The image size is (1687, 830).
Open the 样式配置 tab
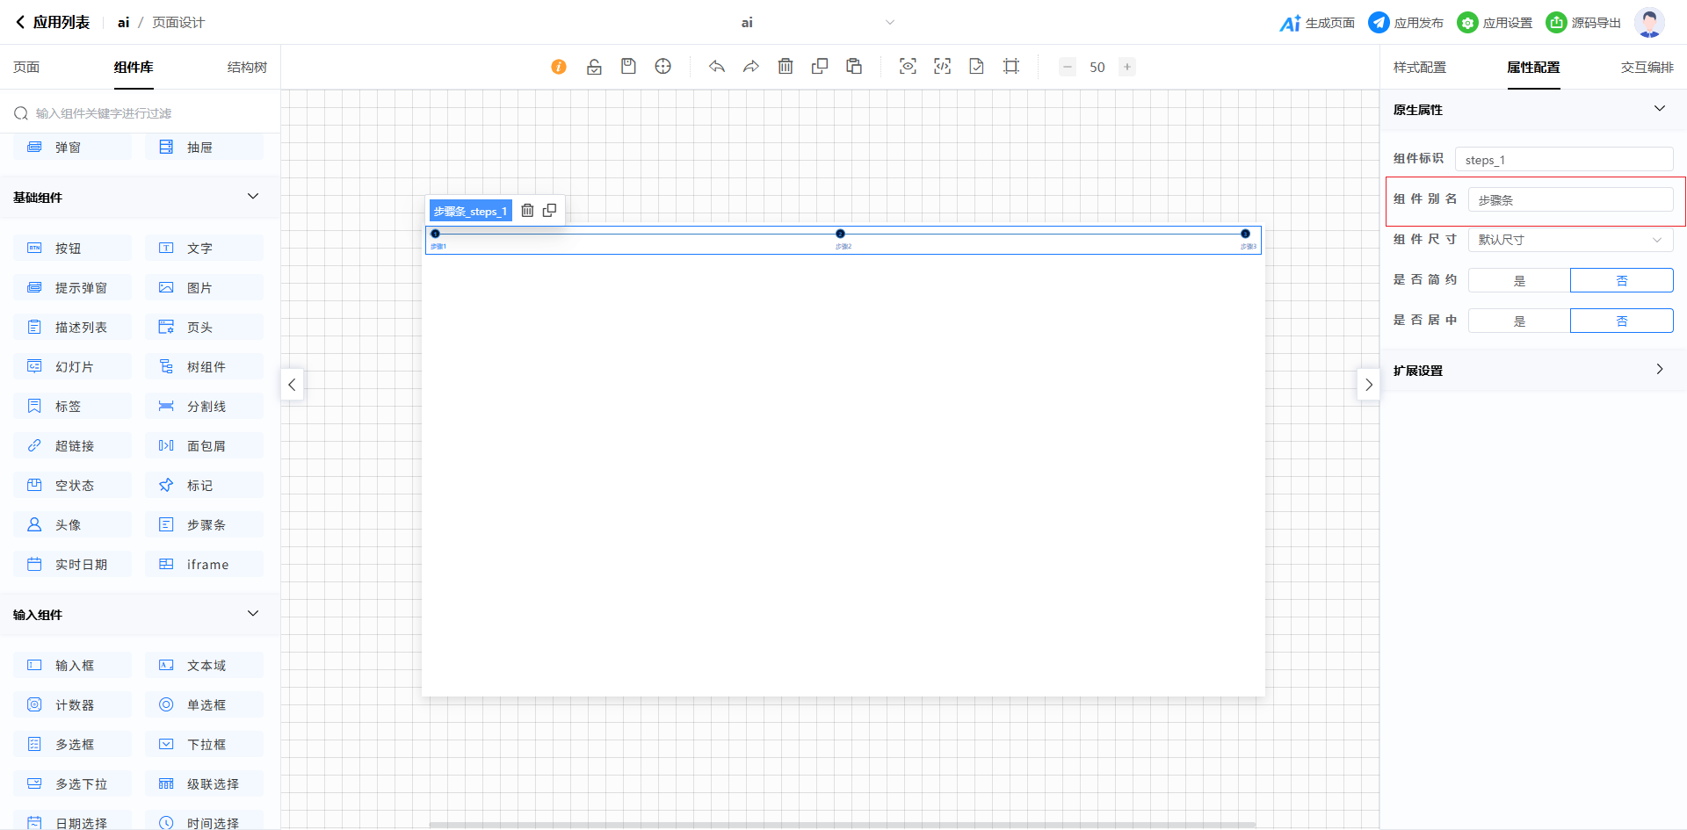point(1419,68)
